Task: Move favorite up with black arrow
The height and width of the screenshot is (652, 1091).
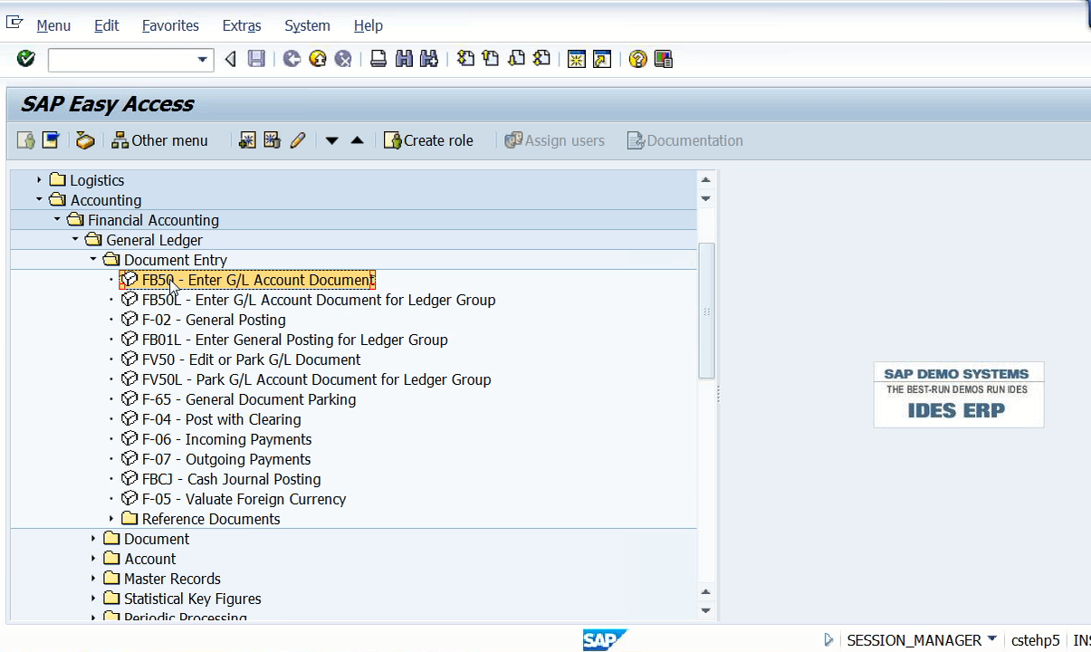Action: [357, 140]
